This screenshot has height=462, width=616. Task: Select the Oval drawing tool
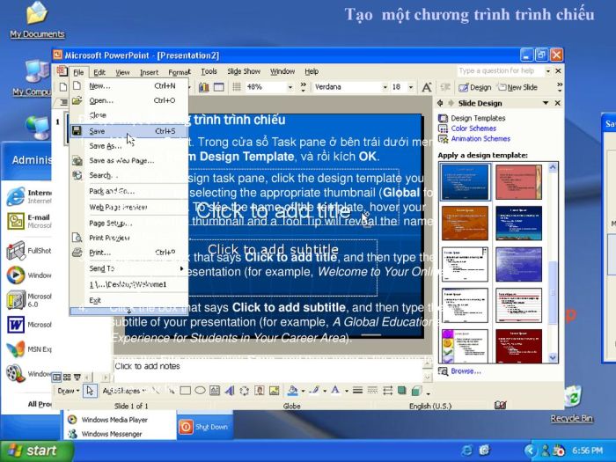(x=201, y=391)
